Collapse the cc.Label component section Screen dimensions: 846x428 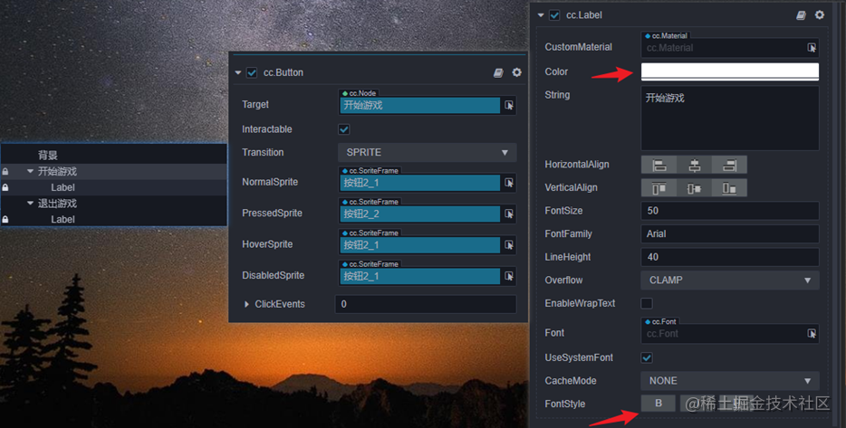point(541,15)
